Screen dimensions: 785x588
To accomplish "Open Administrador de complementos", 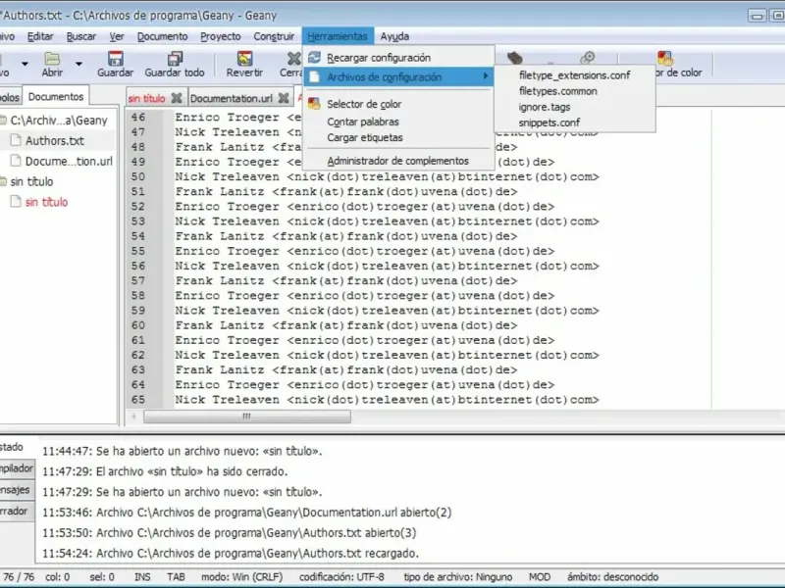I will (398, 161).
